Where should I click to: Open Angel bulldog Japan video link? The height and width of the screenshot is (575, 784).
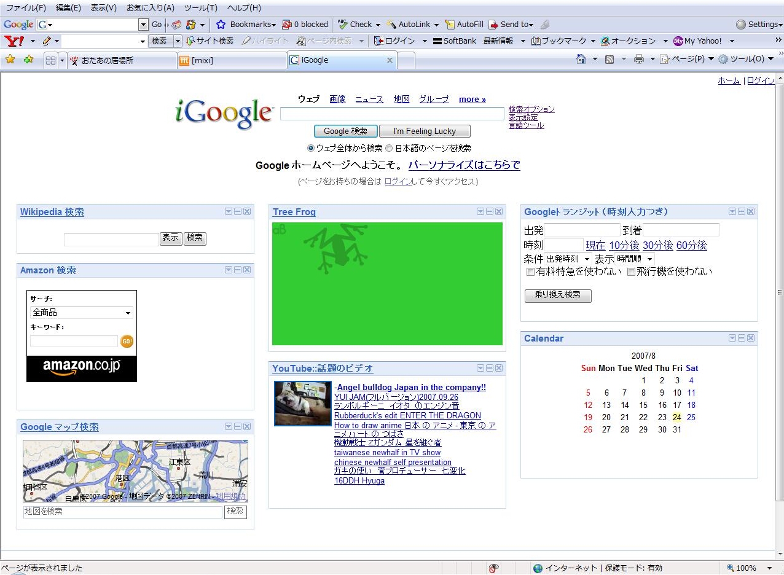tap(411, 387)
